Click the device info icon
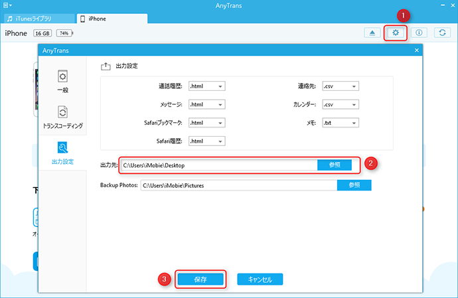This screenshot has width=458, height=298. pos(419,33)
